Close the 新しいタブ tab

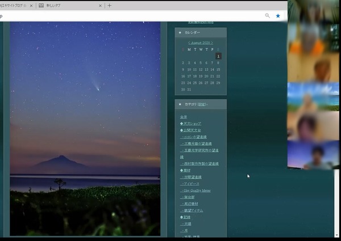pyautogui.click(x=100, y=6)
